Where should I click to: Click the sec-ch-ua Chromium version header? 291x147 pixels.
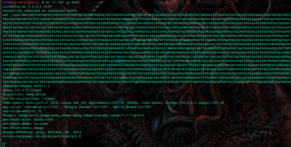pos(77,107)
